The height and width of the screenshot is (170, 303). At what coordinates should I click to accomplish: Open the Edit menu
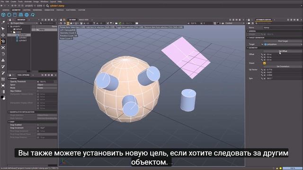(7, 1)
